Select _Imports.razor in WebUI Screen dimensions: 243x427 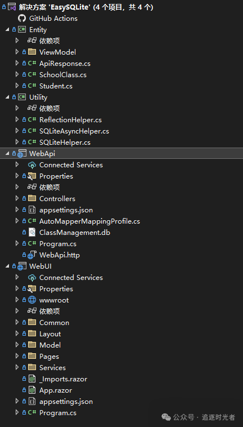coord(63,379)
